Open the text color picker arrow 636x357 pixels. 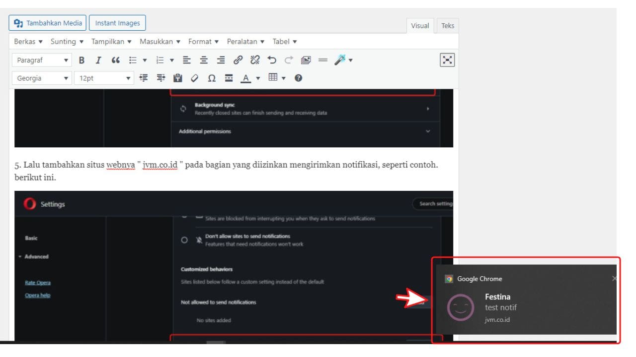click(258, 78)
